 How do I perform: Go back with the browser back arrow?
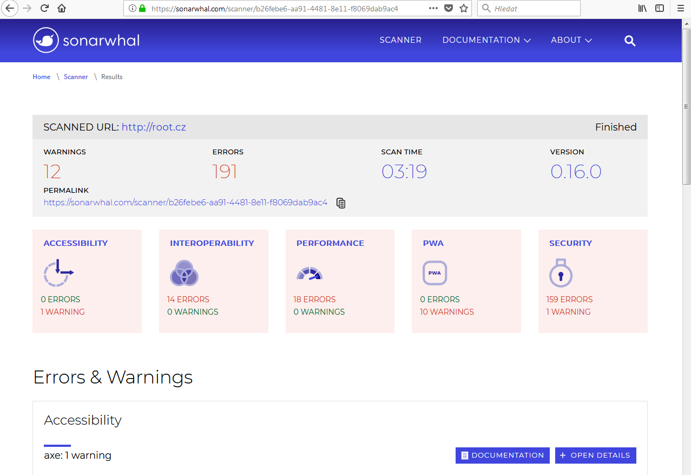pos(10,8)
